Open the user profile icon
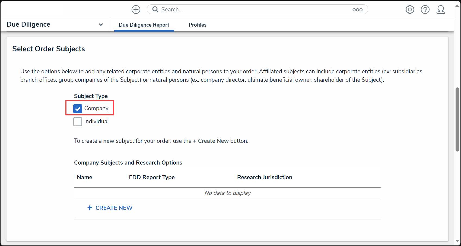This screenshot has height=246, width=461. pos(441,10)
